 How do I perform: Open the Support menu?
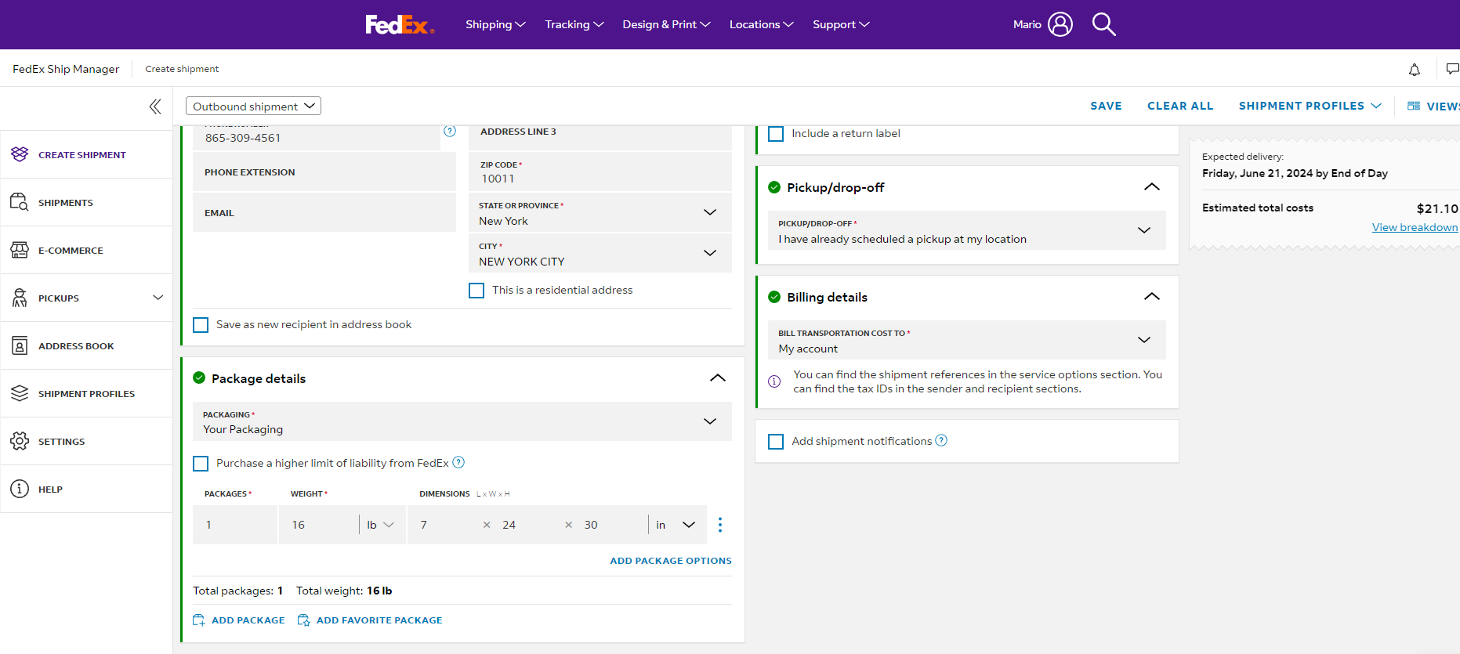(841, 24)
